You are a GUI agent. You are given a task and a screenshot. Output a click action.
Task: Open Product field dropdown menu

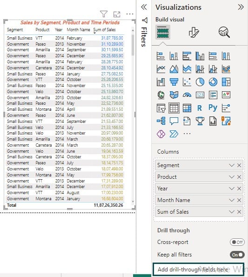(232, 177)
